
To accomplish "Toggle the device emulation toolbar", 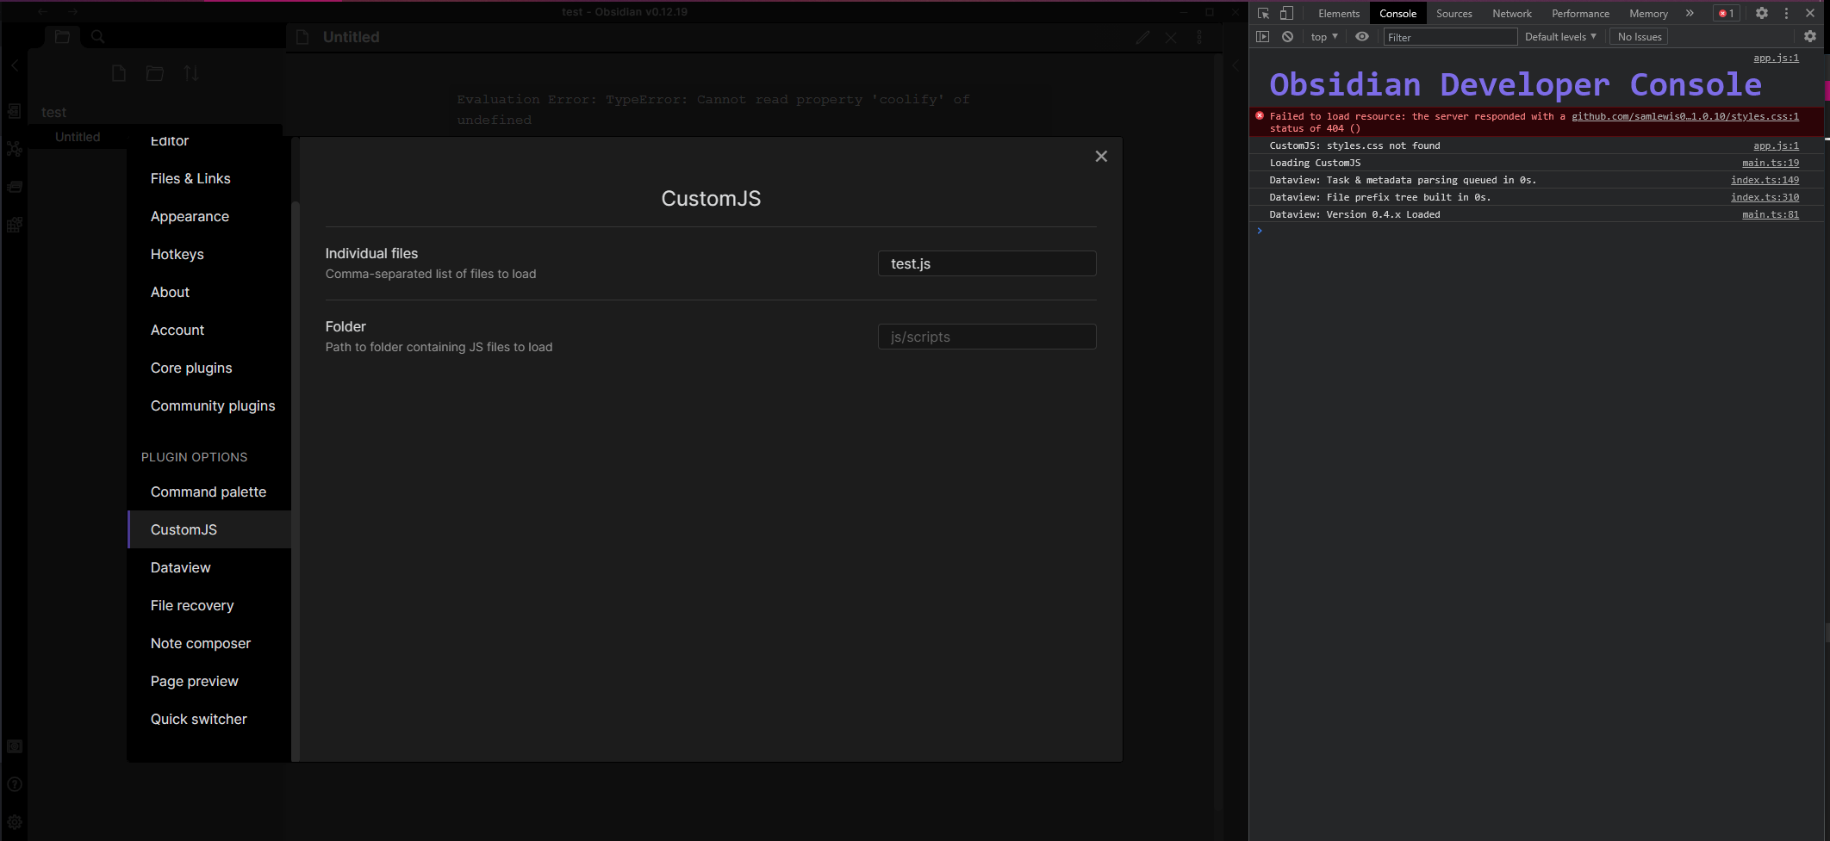I will (1287, 13).
